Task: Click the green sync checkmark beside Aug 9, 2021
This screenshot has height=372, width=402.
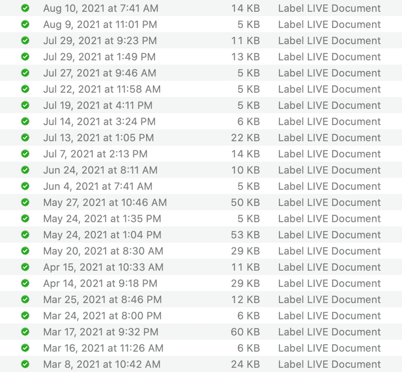Action: point(25,24)
